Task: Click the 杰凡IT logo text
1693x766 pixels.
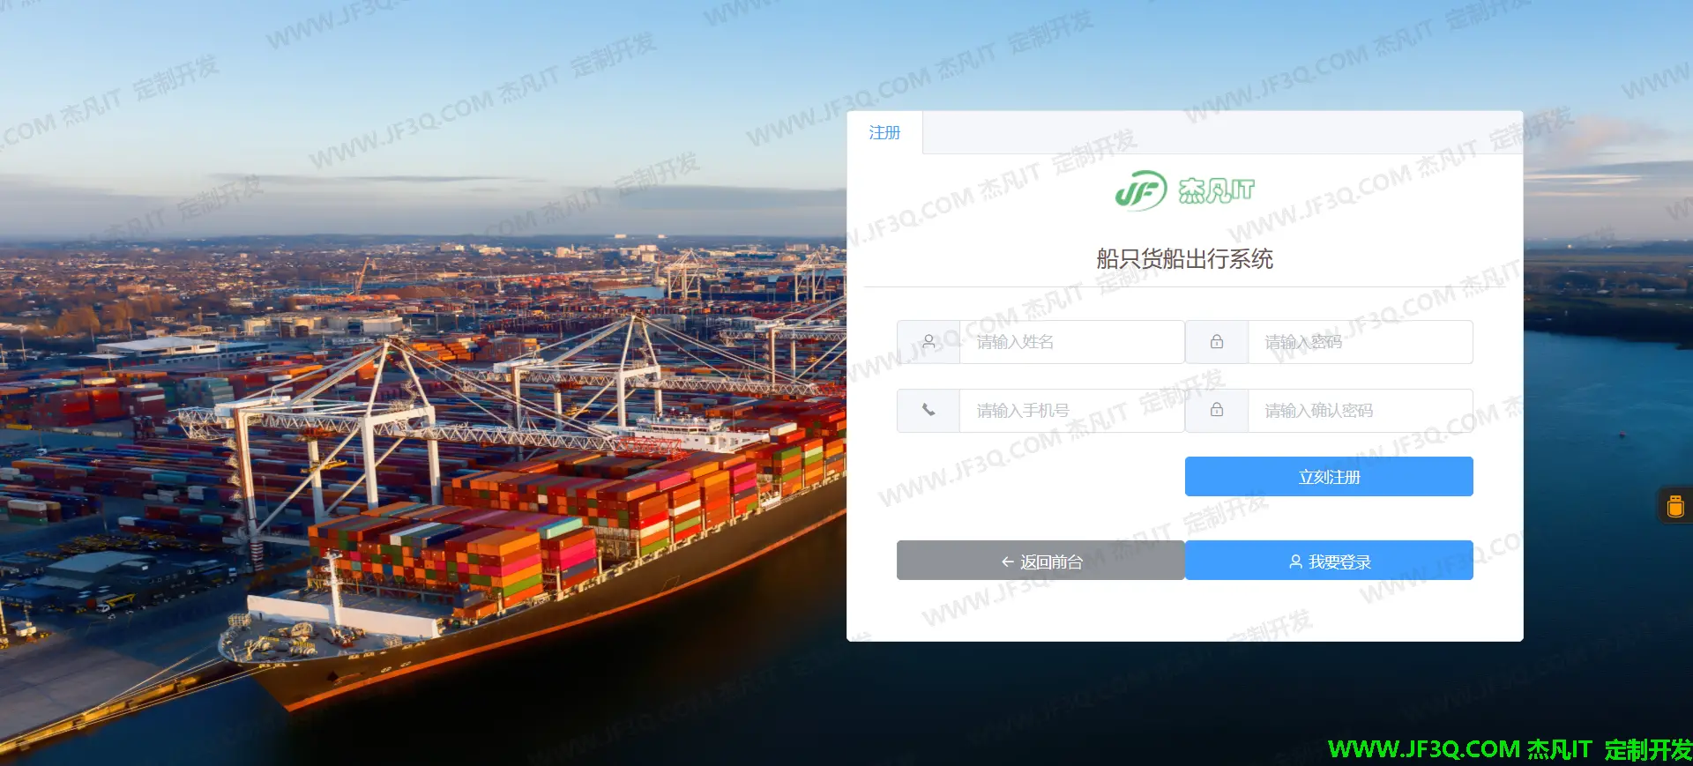Action: click(x=1216, y=190)
